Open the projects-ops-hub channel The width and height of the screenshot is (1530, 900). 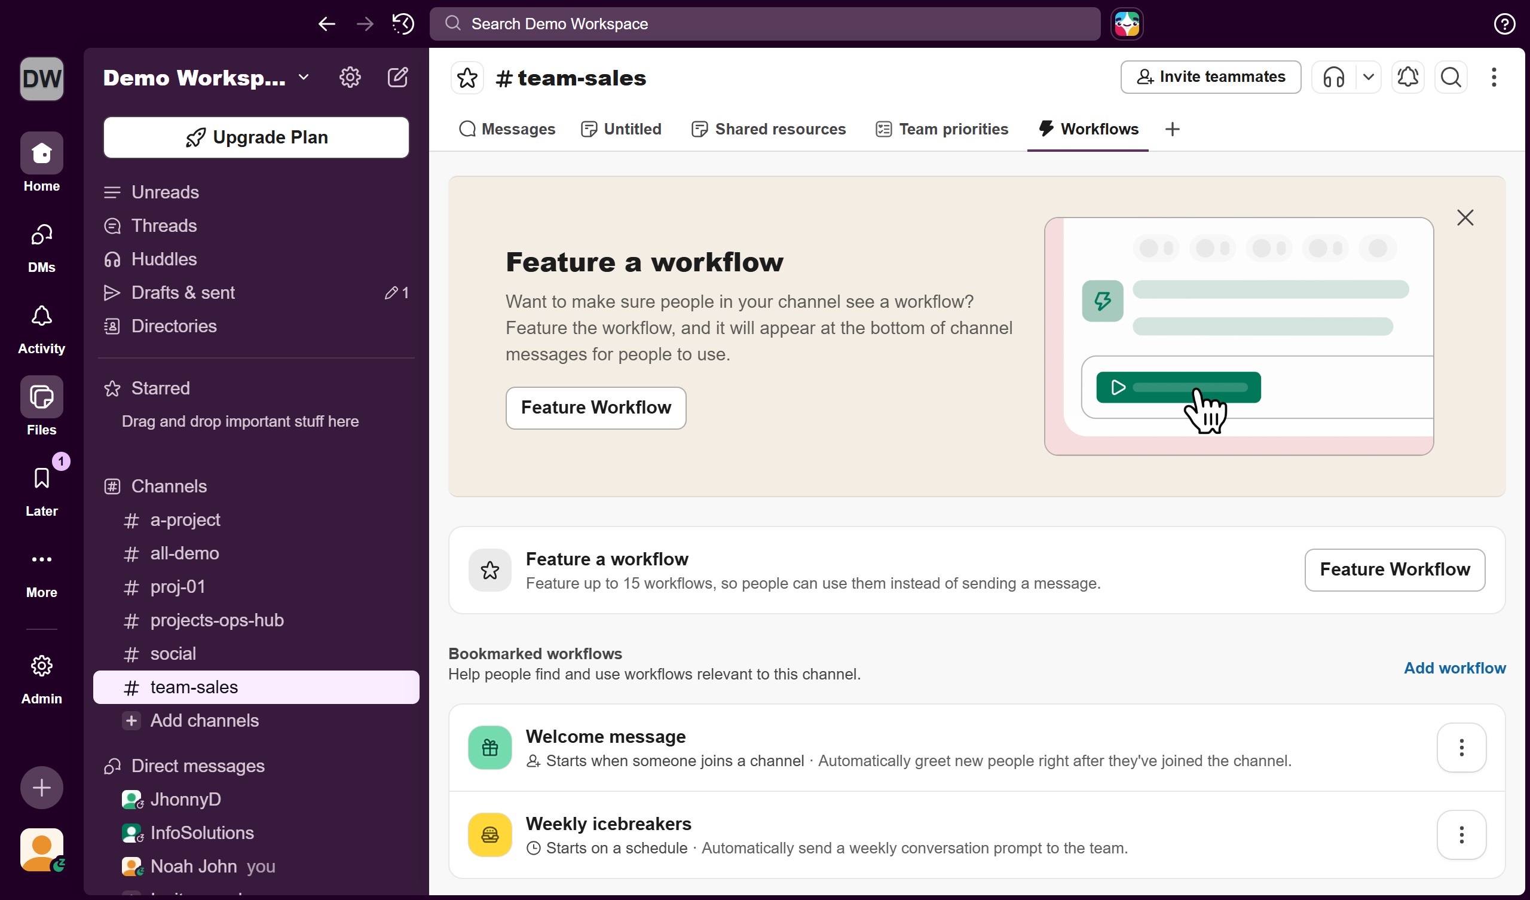tap(256, 621)
